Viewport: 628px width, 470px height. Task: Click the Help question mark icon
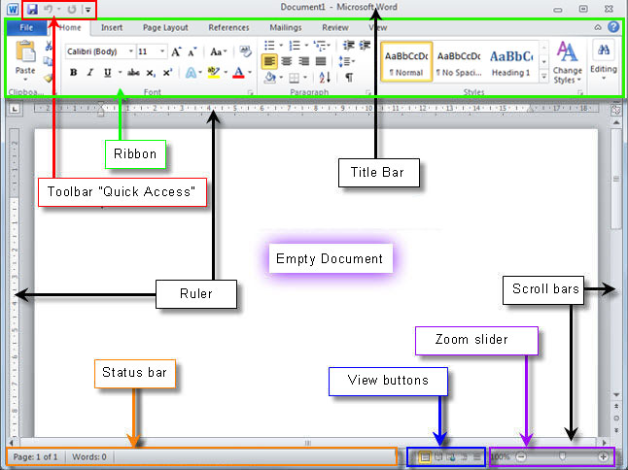tap(613, 27)
